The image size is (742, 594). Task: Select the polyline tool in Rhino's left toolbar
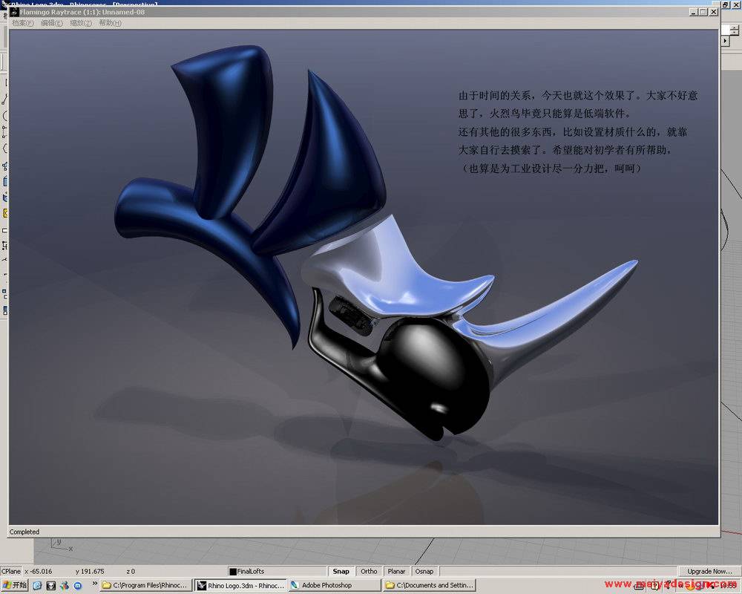4,99
